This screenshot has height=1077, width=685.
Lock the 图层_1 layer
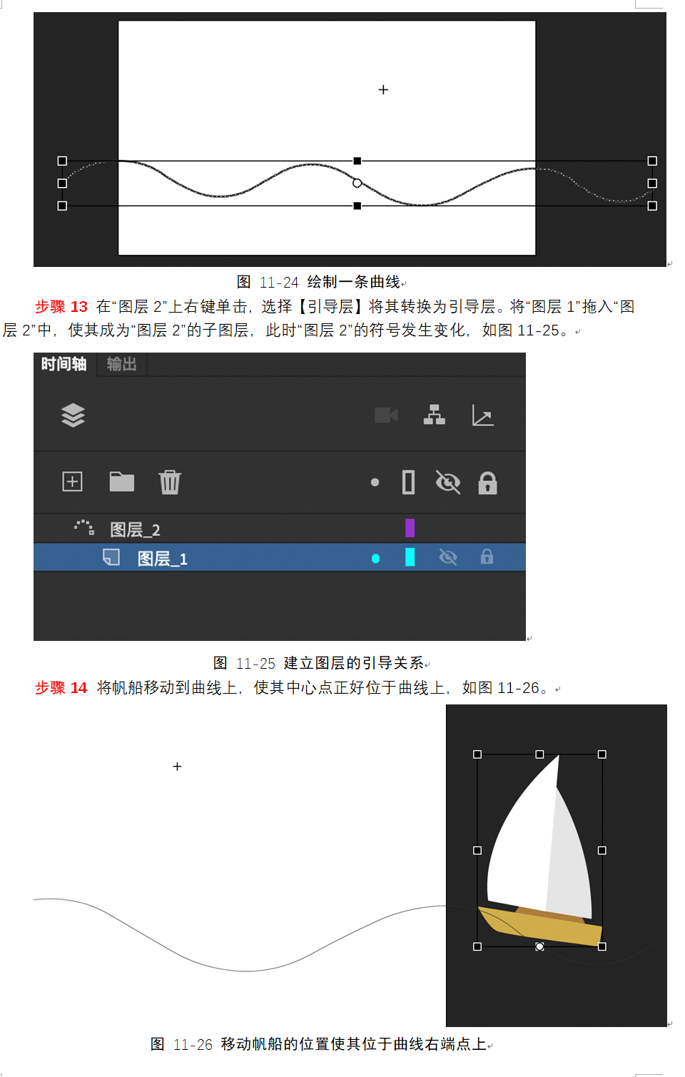click(x=487, y=556)
